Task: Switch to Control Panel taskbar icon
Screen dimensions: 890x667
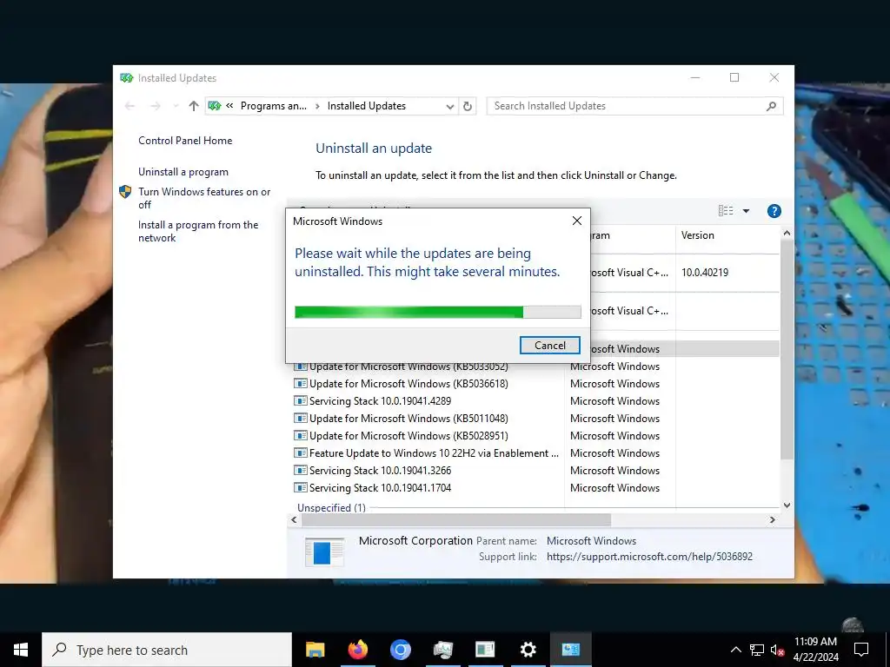Action: point(570,650)
